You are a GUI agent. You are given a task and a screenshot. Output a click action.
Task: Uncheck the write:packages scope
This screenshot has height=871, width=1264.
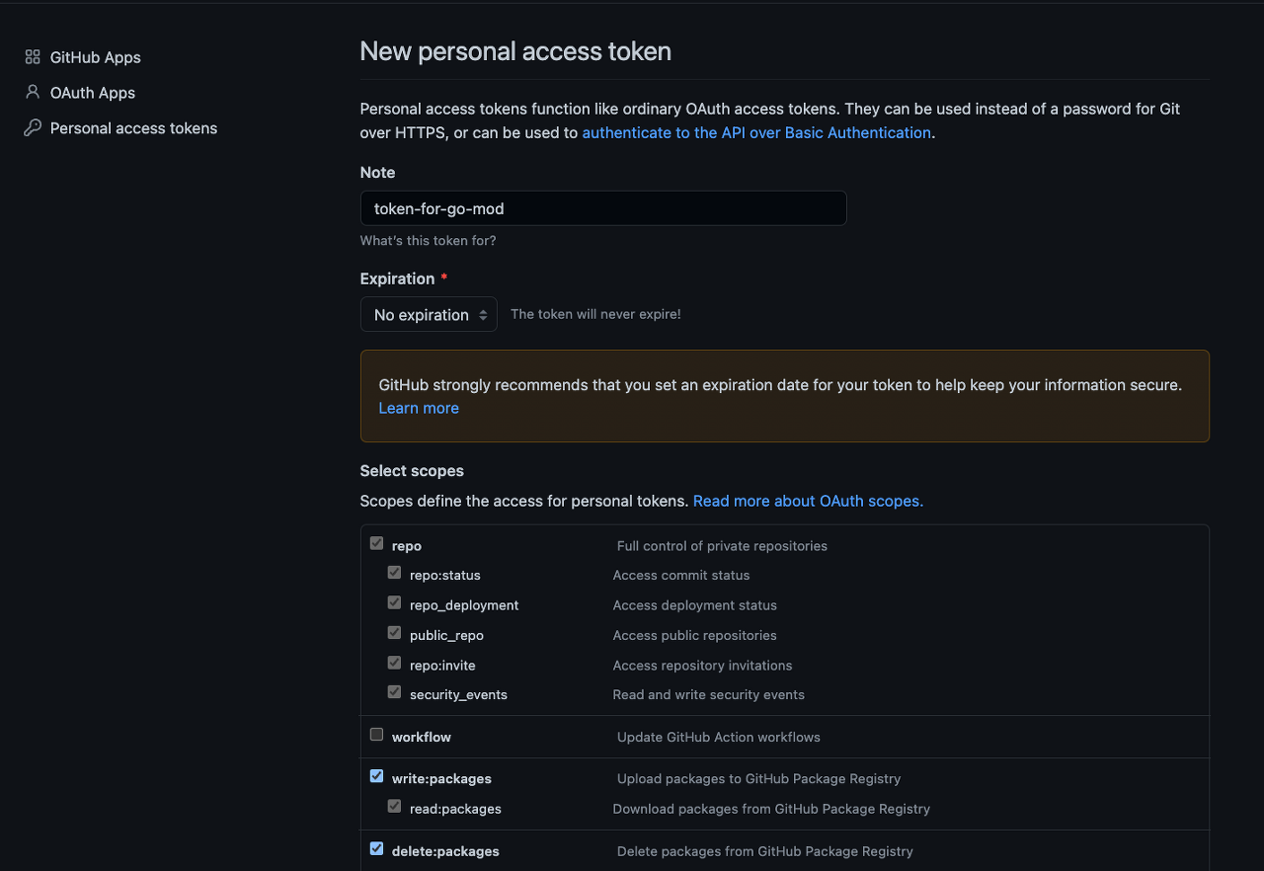[376, 776]
